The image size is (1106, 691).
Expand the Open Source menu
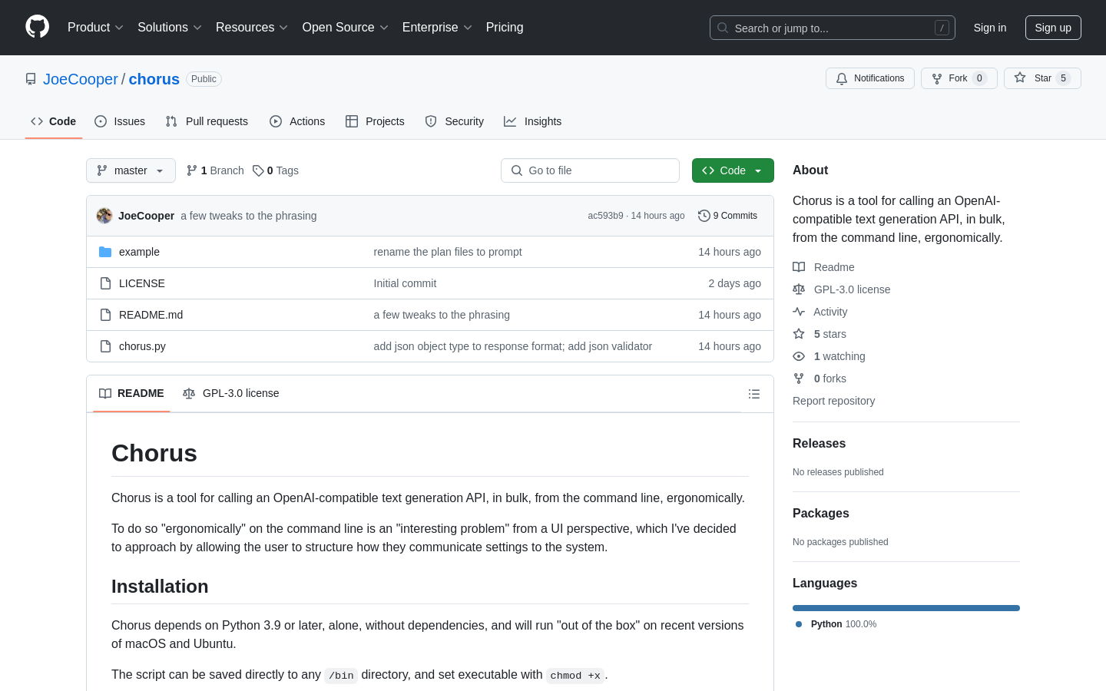[x=345, y=28]
